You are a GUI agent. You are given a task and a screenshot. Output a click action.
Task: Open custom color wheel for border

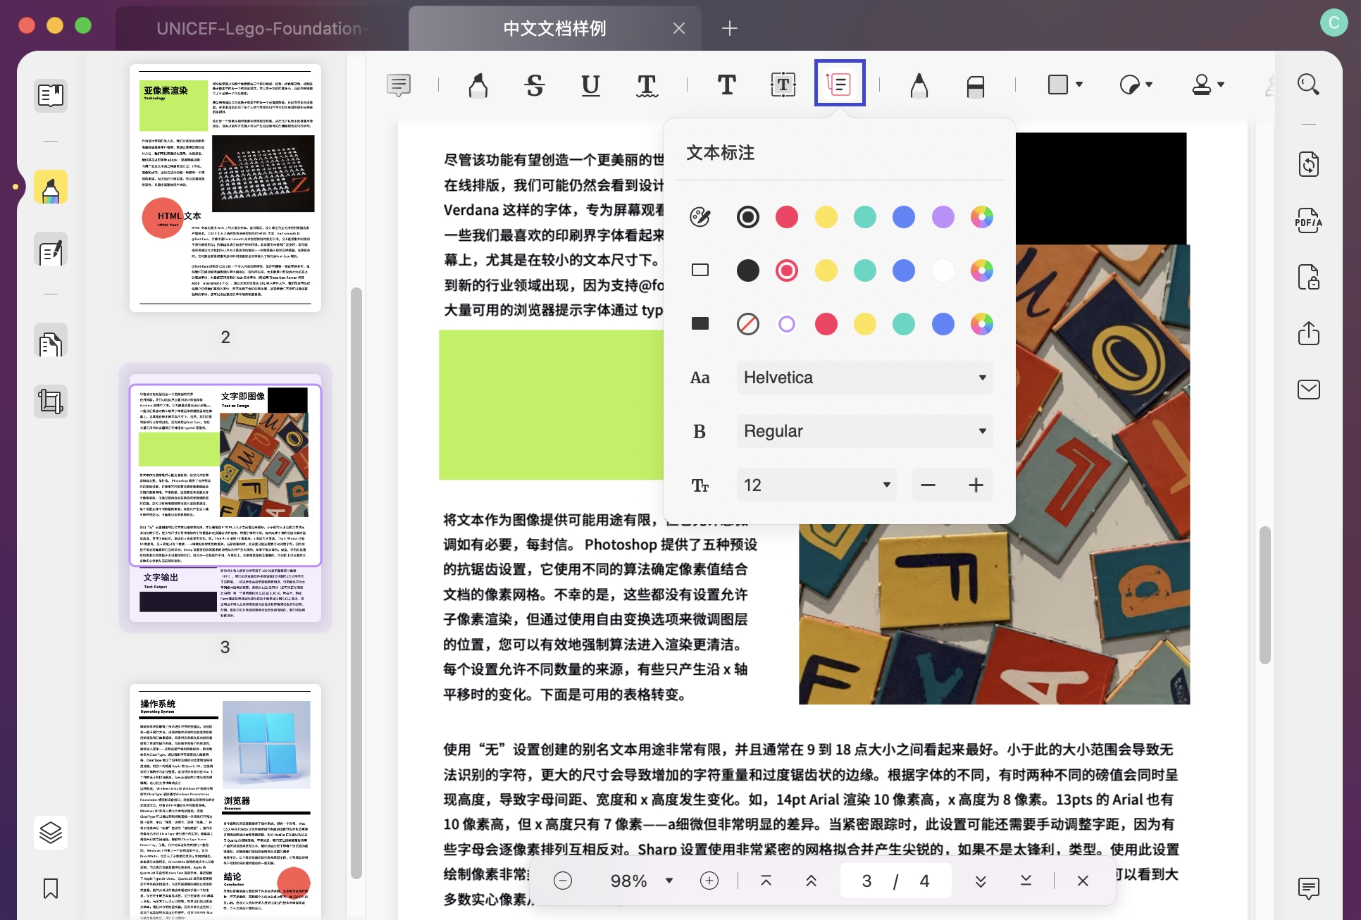981,271
